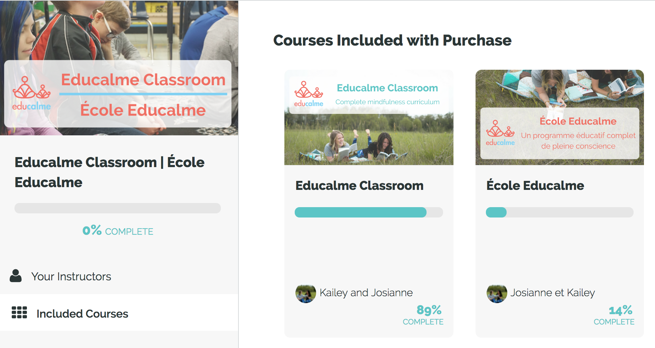Click the Kailey and Josianne avatar photo

pyautogui.click(x=305, y=293)
